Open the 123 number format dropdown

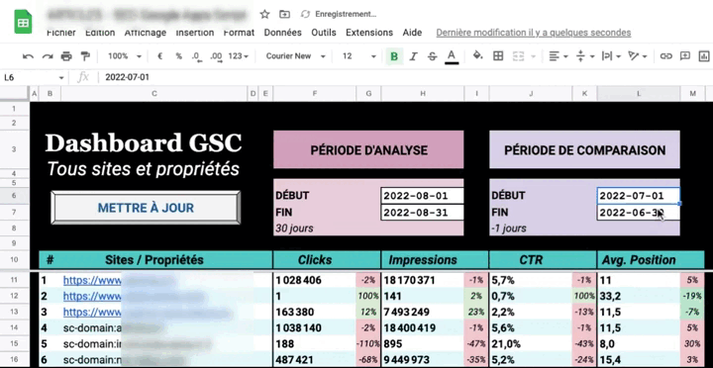point(239,56)
